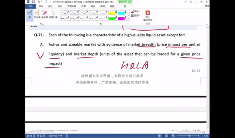
Task: Open the File (文件) tab
Action: (30, 6)
